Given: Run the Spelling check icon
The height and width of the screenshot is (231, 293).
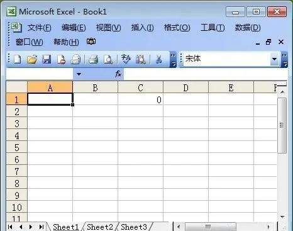Looking at the screenshot, I should (126, 59).
